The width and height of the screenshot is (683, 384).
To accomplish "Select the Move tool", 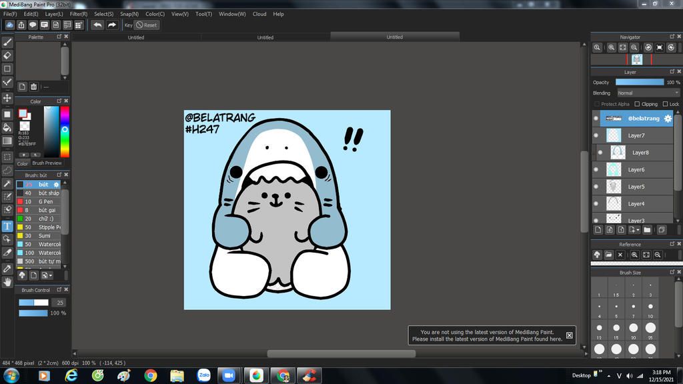I will click(x=7, y=98).
